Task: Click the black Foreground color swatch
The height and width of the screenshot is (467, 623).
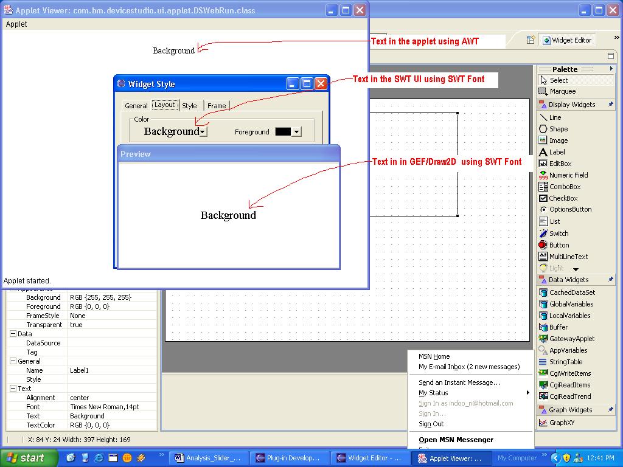Action: click(x=283, y=132)
